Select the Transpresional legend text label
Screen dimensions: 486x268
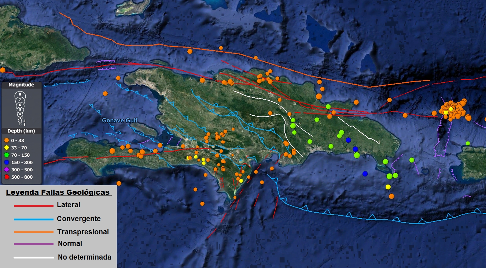(x=83, y=232)
